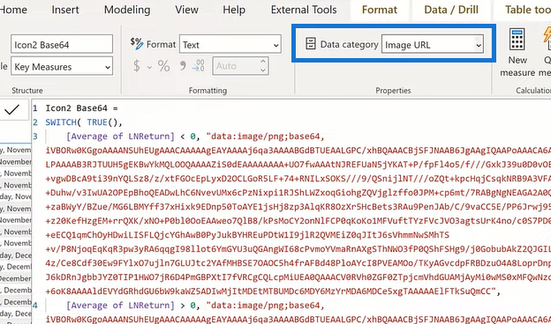
Task: Apply currency dollar format
Action: [x=137, y=66]
